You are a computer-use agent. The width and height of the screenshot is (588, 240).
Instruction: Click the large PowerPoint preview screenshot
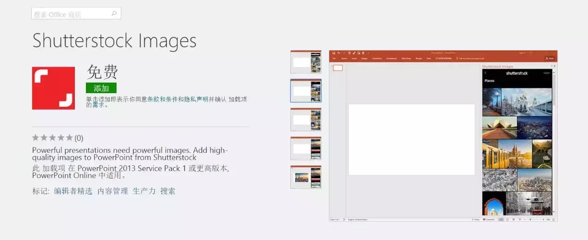443,136
